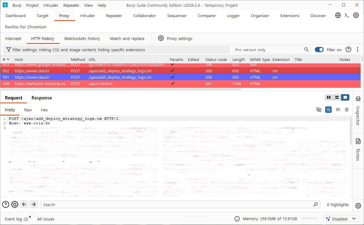Open Match and replace sub-tab
The height and width of the screenshot is (225, 364).
127,38
